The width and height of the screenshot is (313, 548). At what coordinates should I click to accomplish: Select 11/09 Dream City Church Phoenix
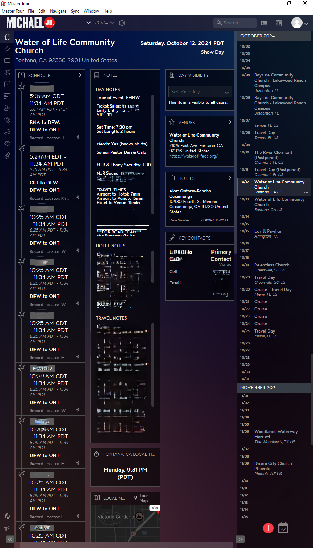coord(274,468)
